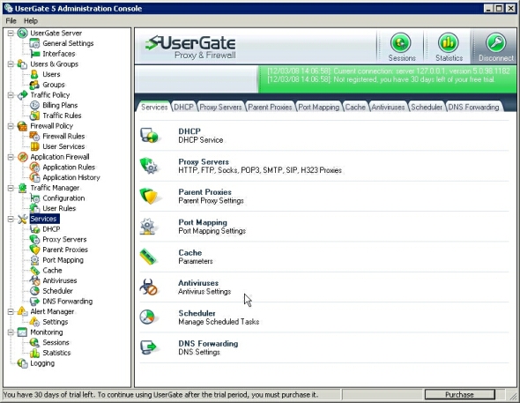The image size is (520, 403).
Task: Collapse the UserGate Server tree node
Action: [11, 33]
